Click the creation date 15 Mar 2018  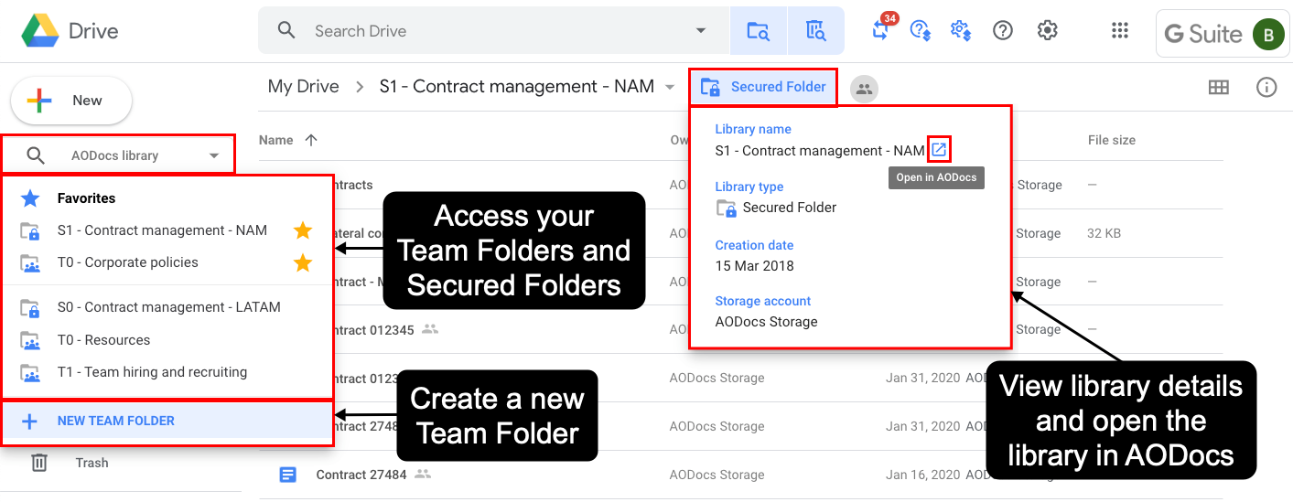755,266
